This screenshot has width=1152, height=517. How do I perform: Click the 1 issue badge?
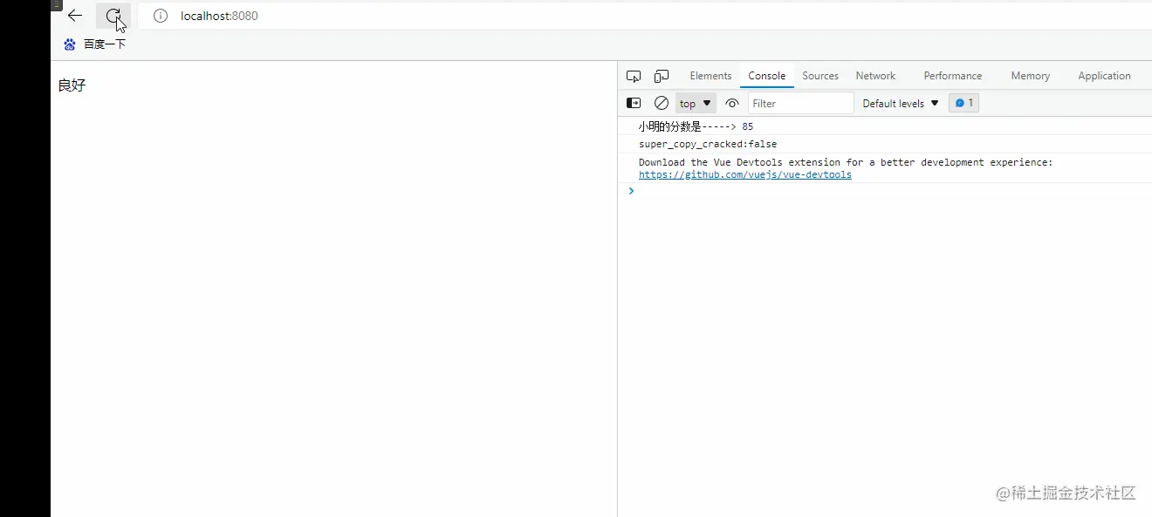(x=963, y=103)
